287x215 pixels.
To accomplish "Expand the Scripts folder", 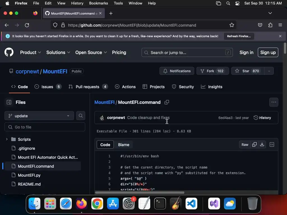I will [x=7, y=139].
